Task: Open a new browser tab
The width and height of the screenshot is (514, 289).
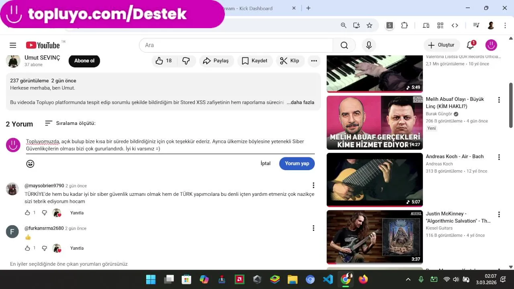Action: pyautogui.click(x=308, y=8)
